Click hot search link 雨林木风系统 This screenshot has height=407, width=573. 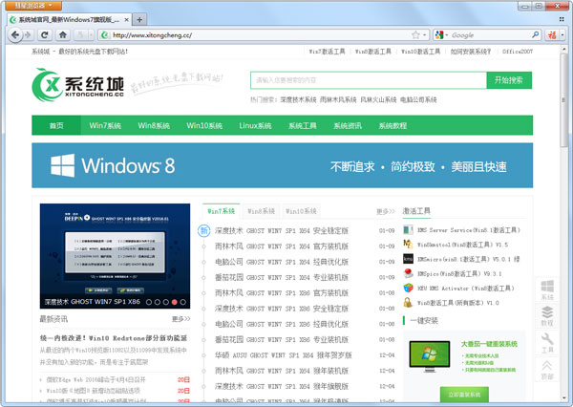(338, 99)
